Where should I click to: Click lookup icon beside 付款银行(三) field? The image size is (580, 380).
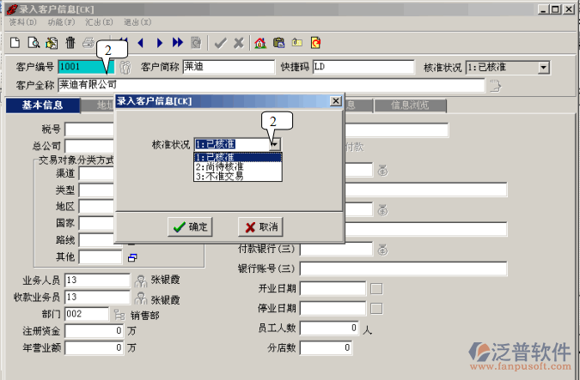click(x=382, y=250)
